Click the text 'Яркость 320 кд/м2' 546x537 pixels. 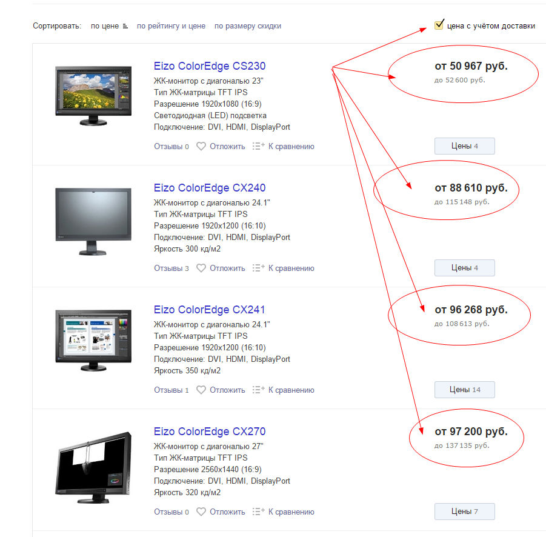tap(187, 493)
